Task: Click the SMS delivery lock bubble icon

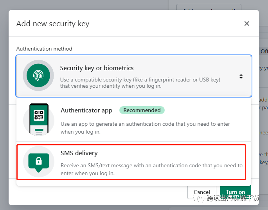Action: coord(39,162)
